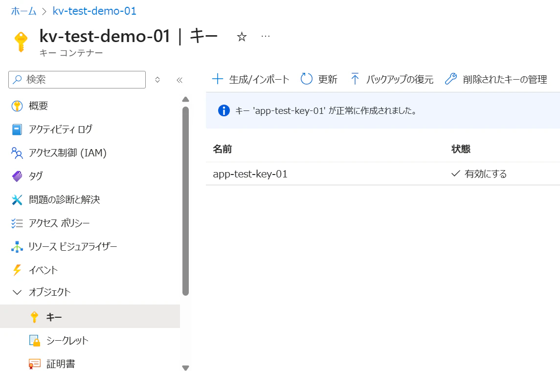Click the シークレット lock icon

pos(34,341)
